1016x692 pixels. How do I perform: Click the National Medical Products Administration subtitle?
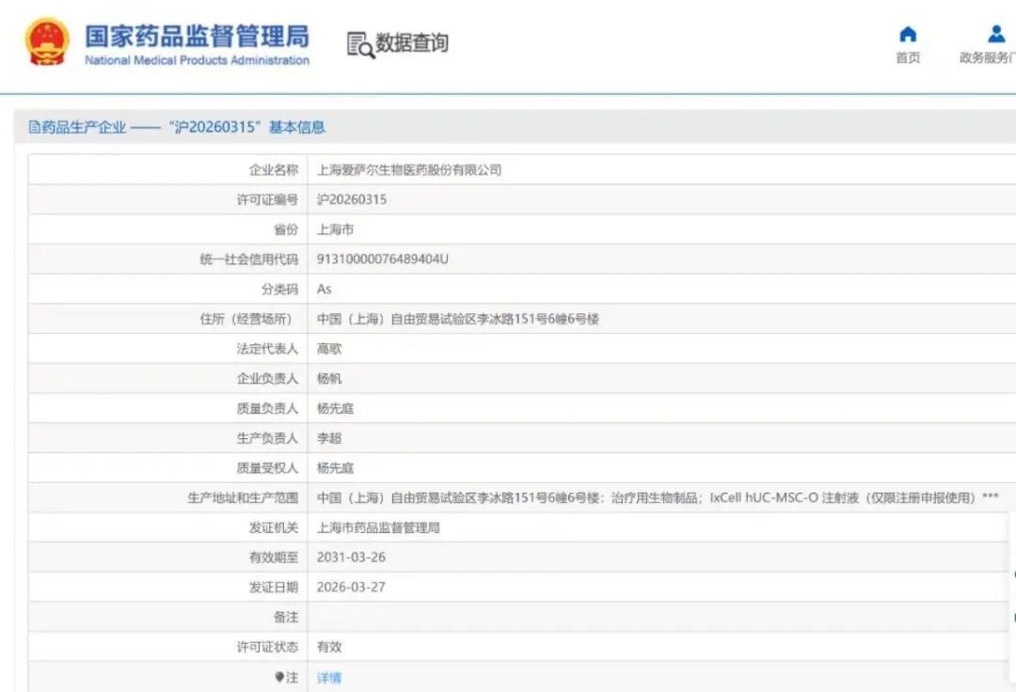coord(197,61)
